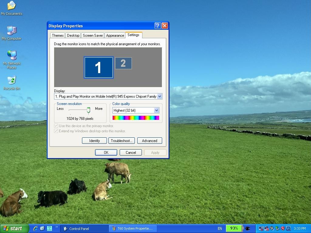Screen dimensions: 311x233
Task: Toggle 'Use this device as primary monitor'
Action: (x=56, y=126)
